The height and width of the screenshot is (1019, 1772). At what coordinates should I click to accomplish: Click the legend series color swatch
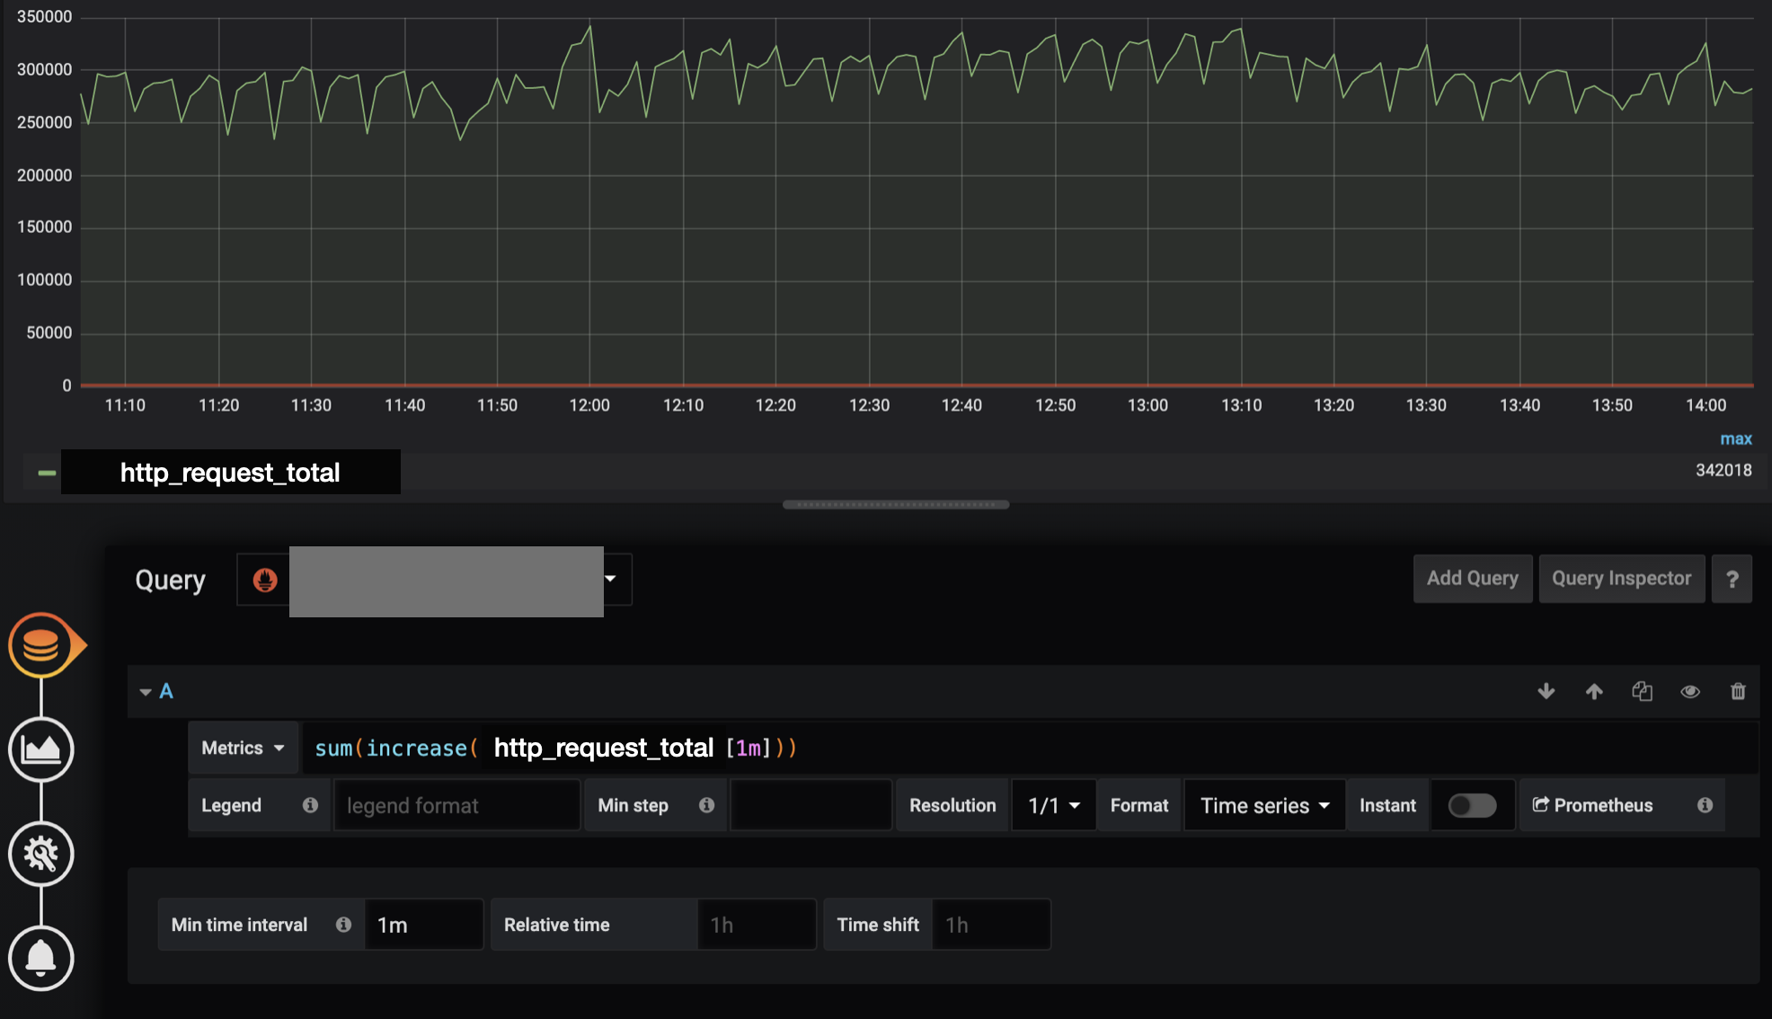[x=47, y=473]
